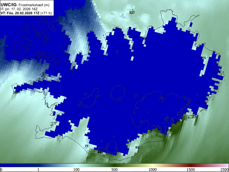Click the '1500' tick label on the color scale
Screen dimensions: 229x172
coord(191,170)
